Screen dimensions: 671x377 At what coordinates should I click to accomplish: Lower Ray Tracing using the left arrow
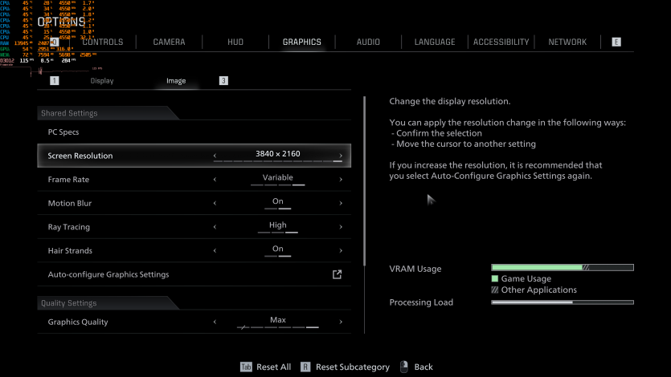point(215,227)
